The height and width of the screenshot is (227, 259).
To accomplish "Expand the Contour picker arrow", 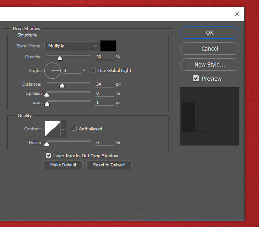I will pos(63,129).
